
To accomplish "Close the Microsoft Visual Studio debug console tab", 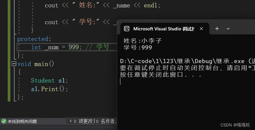I will (202, 29).
